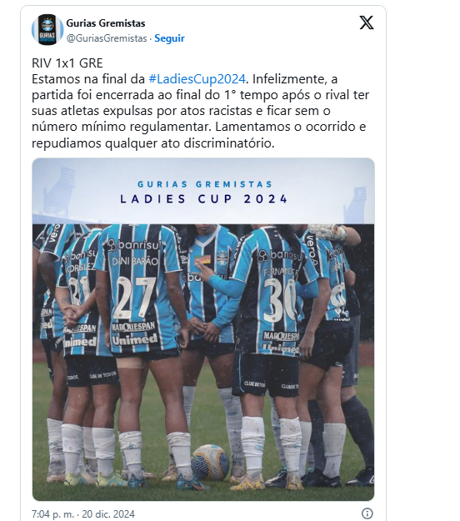Follow account via Seguir link

click(169, 38)
